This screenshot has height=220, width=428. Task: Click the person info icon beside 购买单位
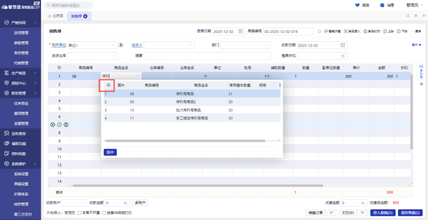[121, 45]
